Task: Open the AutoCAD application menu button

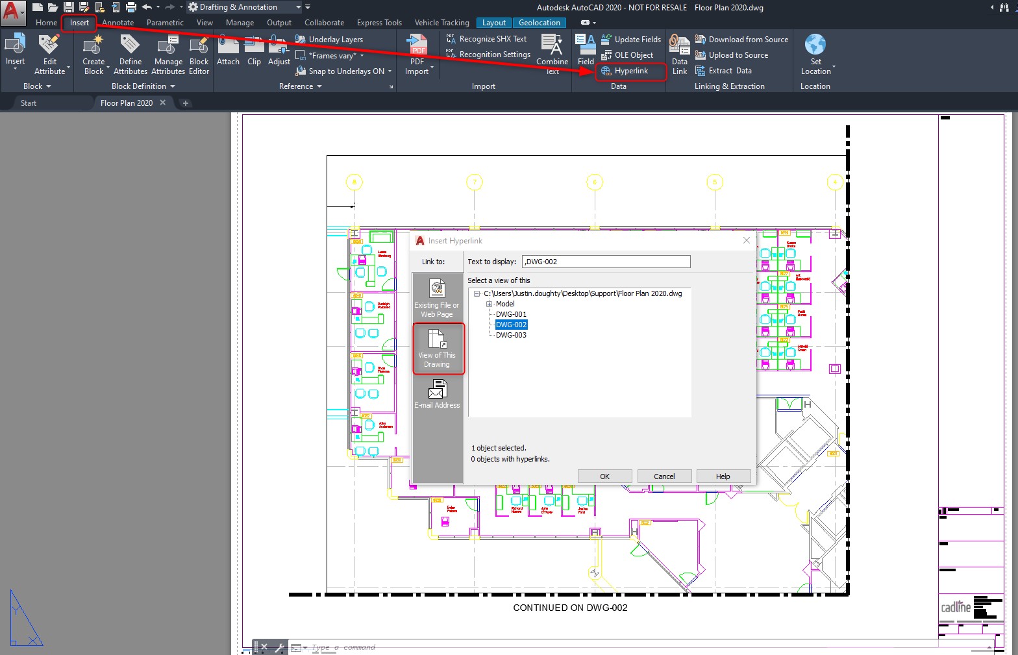Action: 12,12
